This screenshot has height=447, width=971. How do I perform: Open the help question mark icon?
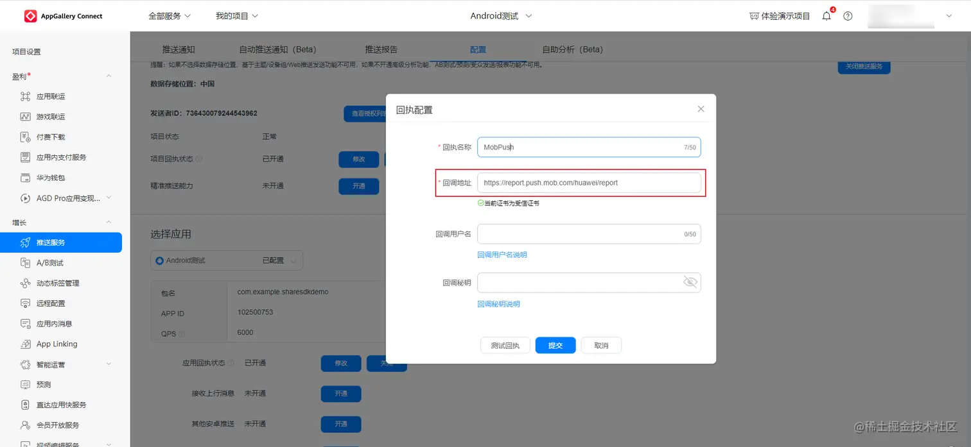tap(848, 16)
